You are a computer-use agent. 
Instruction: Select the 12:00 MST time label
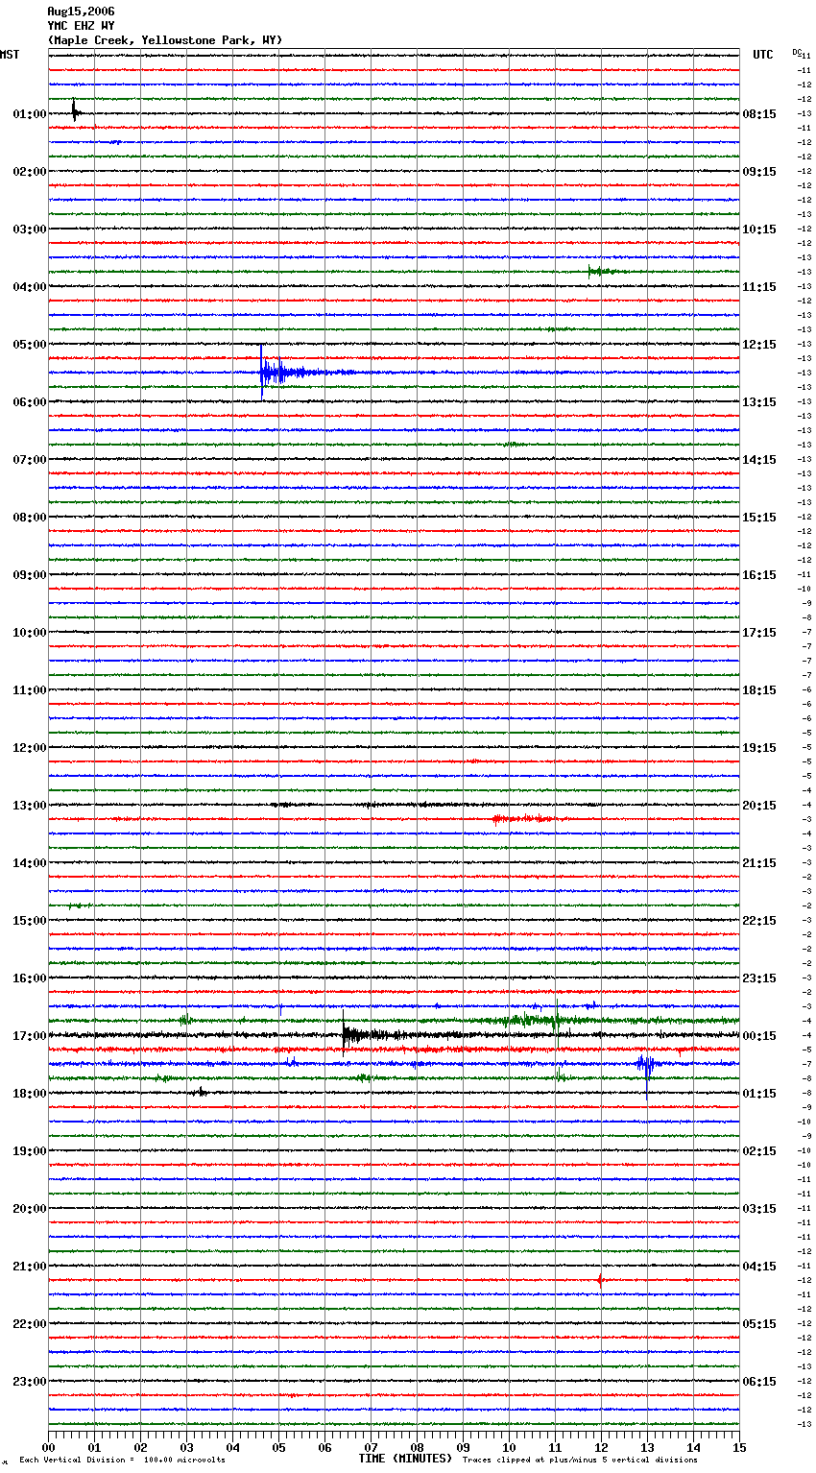pos(30,748)
